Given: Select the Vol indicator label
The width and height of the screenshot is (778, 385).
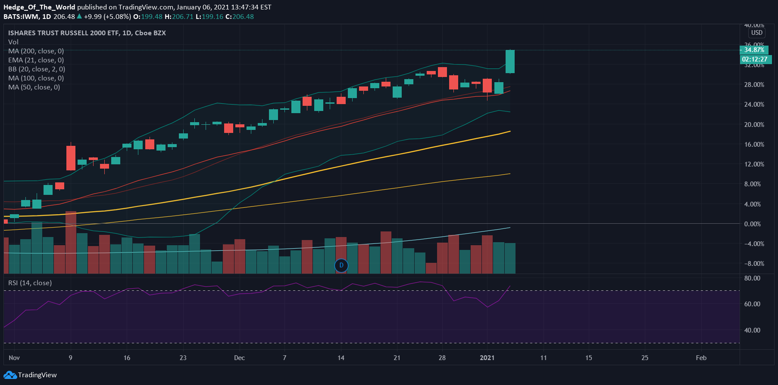Looking at the screenshot, I should (x=13, y=42).
